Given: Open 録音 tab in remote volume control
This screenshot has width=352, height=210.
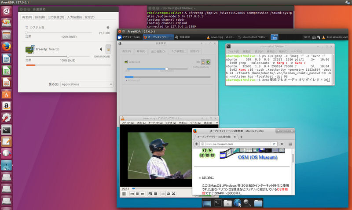Looking at the screenshot, I should [x=141, y=51].
